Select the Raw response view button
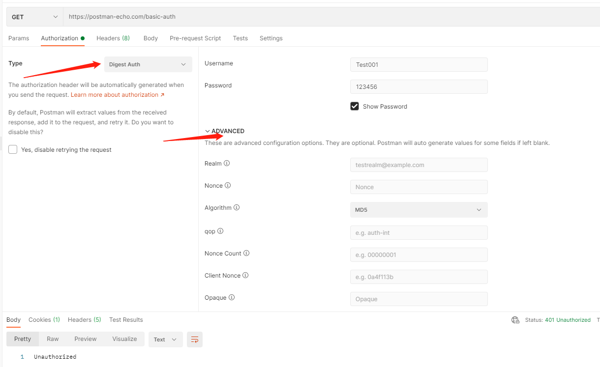The width and height of the screenshot is (600, 367). click(53, 339)
